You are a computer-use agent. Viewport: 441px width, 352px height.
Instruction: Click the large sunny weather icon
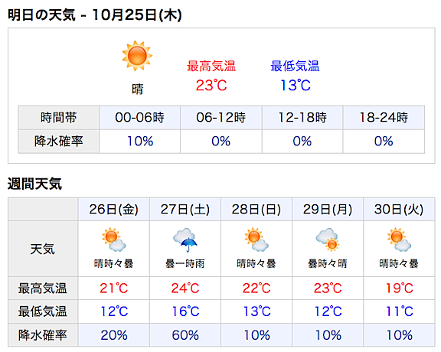[x=137, y=56]
